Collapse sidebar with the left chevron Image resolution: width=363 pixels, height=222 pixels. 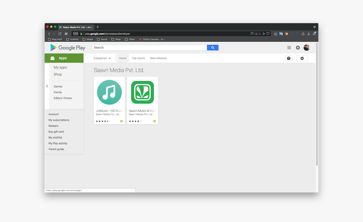point(47,86)
